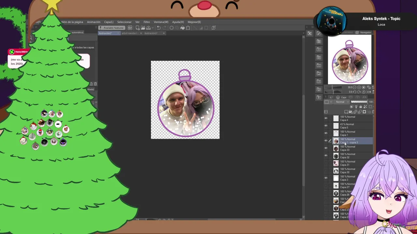Click the Clear layer spinner icon
The image size is (417, 234).
tap(171, 28)
